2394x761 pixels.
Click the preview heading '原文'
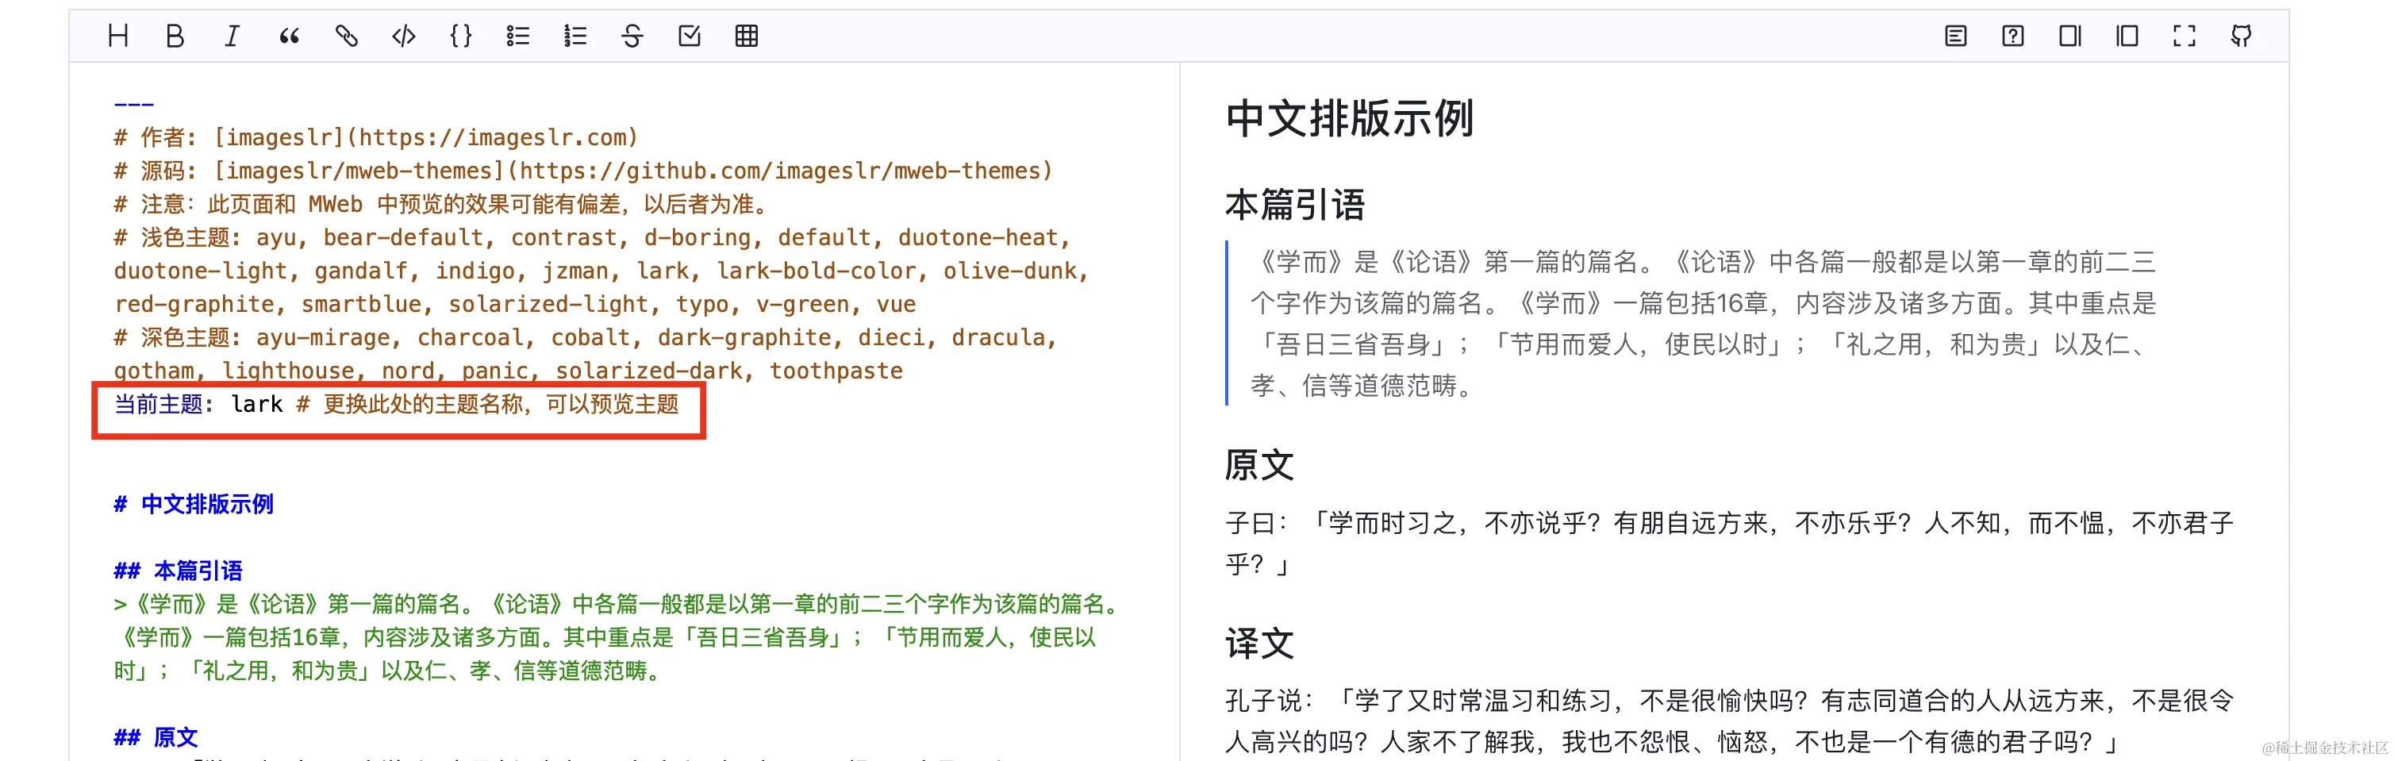point(1259,464)
